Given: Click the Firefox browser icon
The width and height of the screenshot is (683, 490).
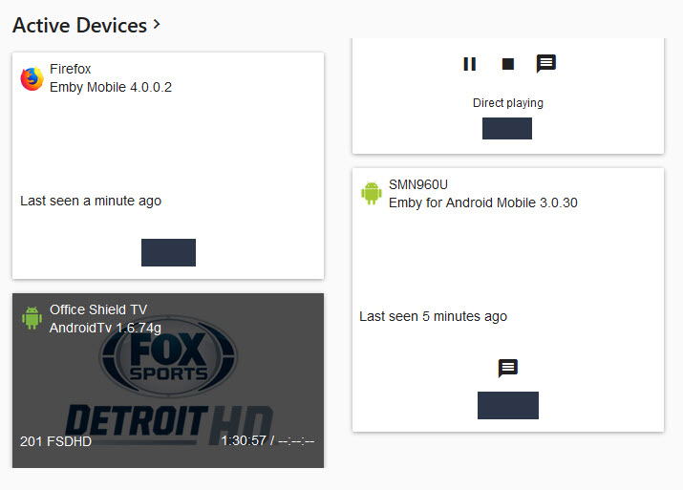Looking at the screenshot, I should [32, 79].
